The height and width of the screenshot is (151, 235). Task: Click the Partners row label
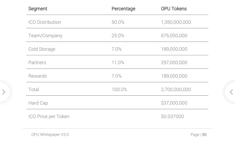pos(37,62)
